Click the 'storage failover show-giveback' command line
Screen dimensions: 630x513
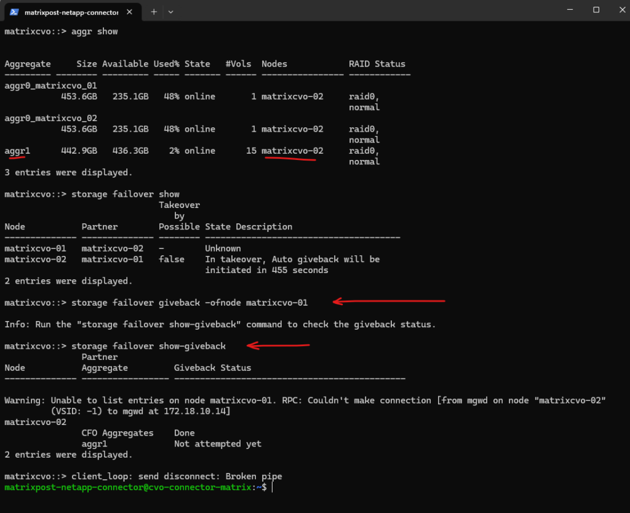[148, 346]
